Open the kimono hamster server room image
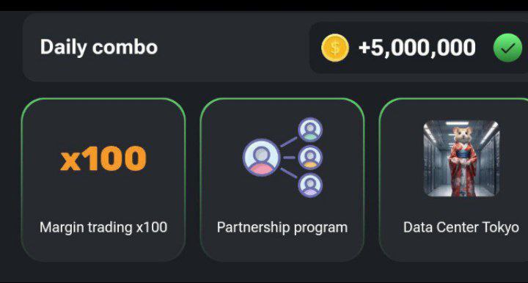Screen dimensions: 528x283 tap(461, 158)
